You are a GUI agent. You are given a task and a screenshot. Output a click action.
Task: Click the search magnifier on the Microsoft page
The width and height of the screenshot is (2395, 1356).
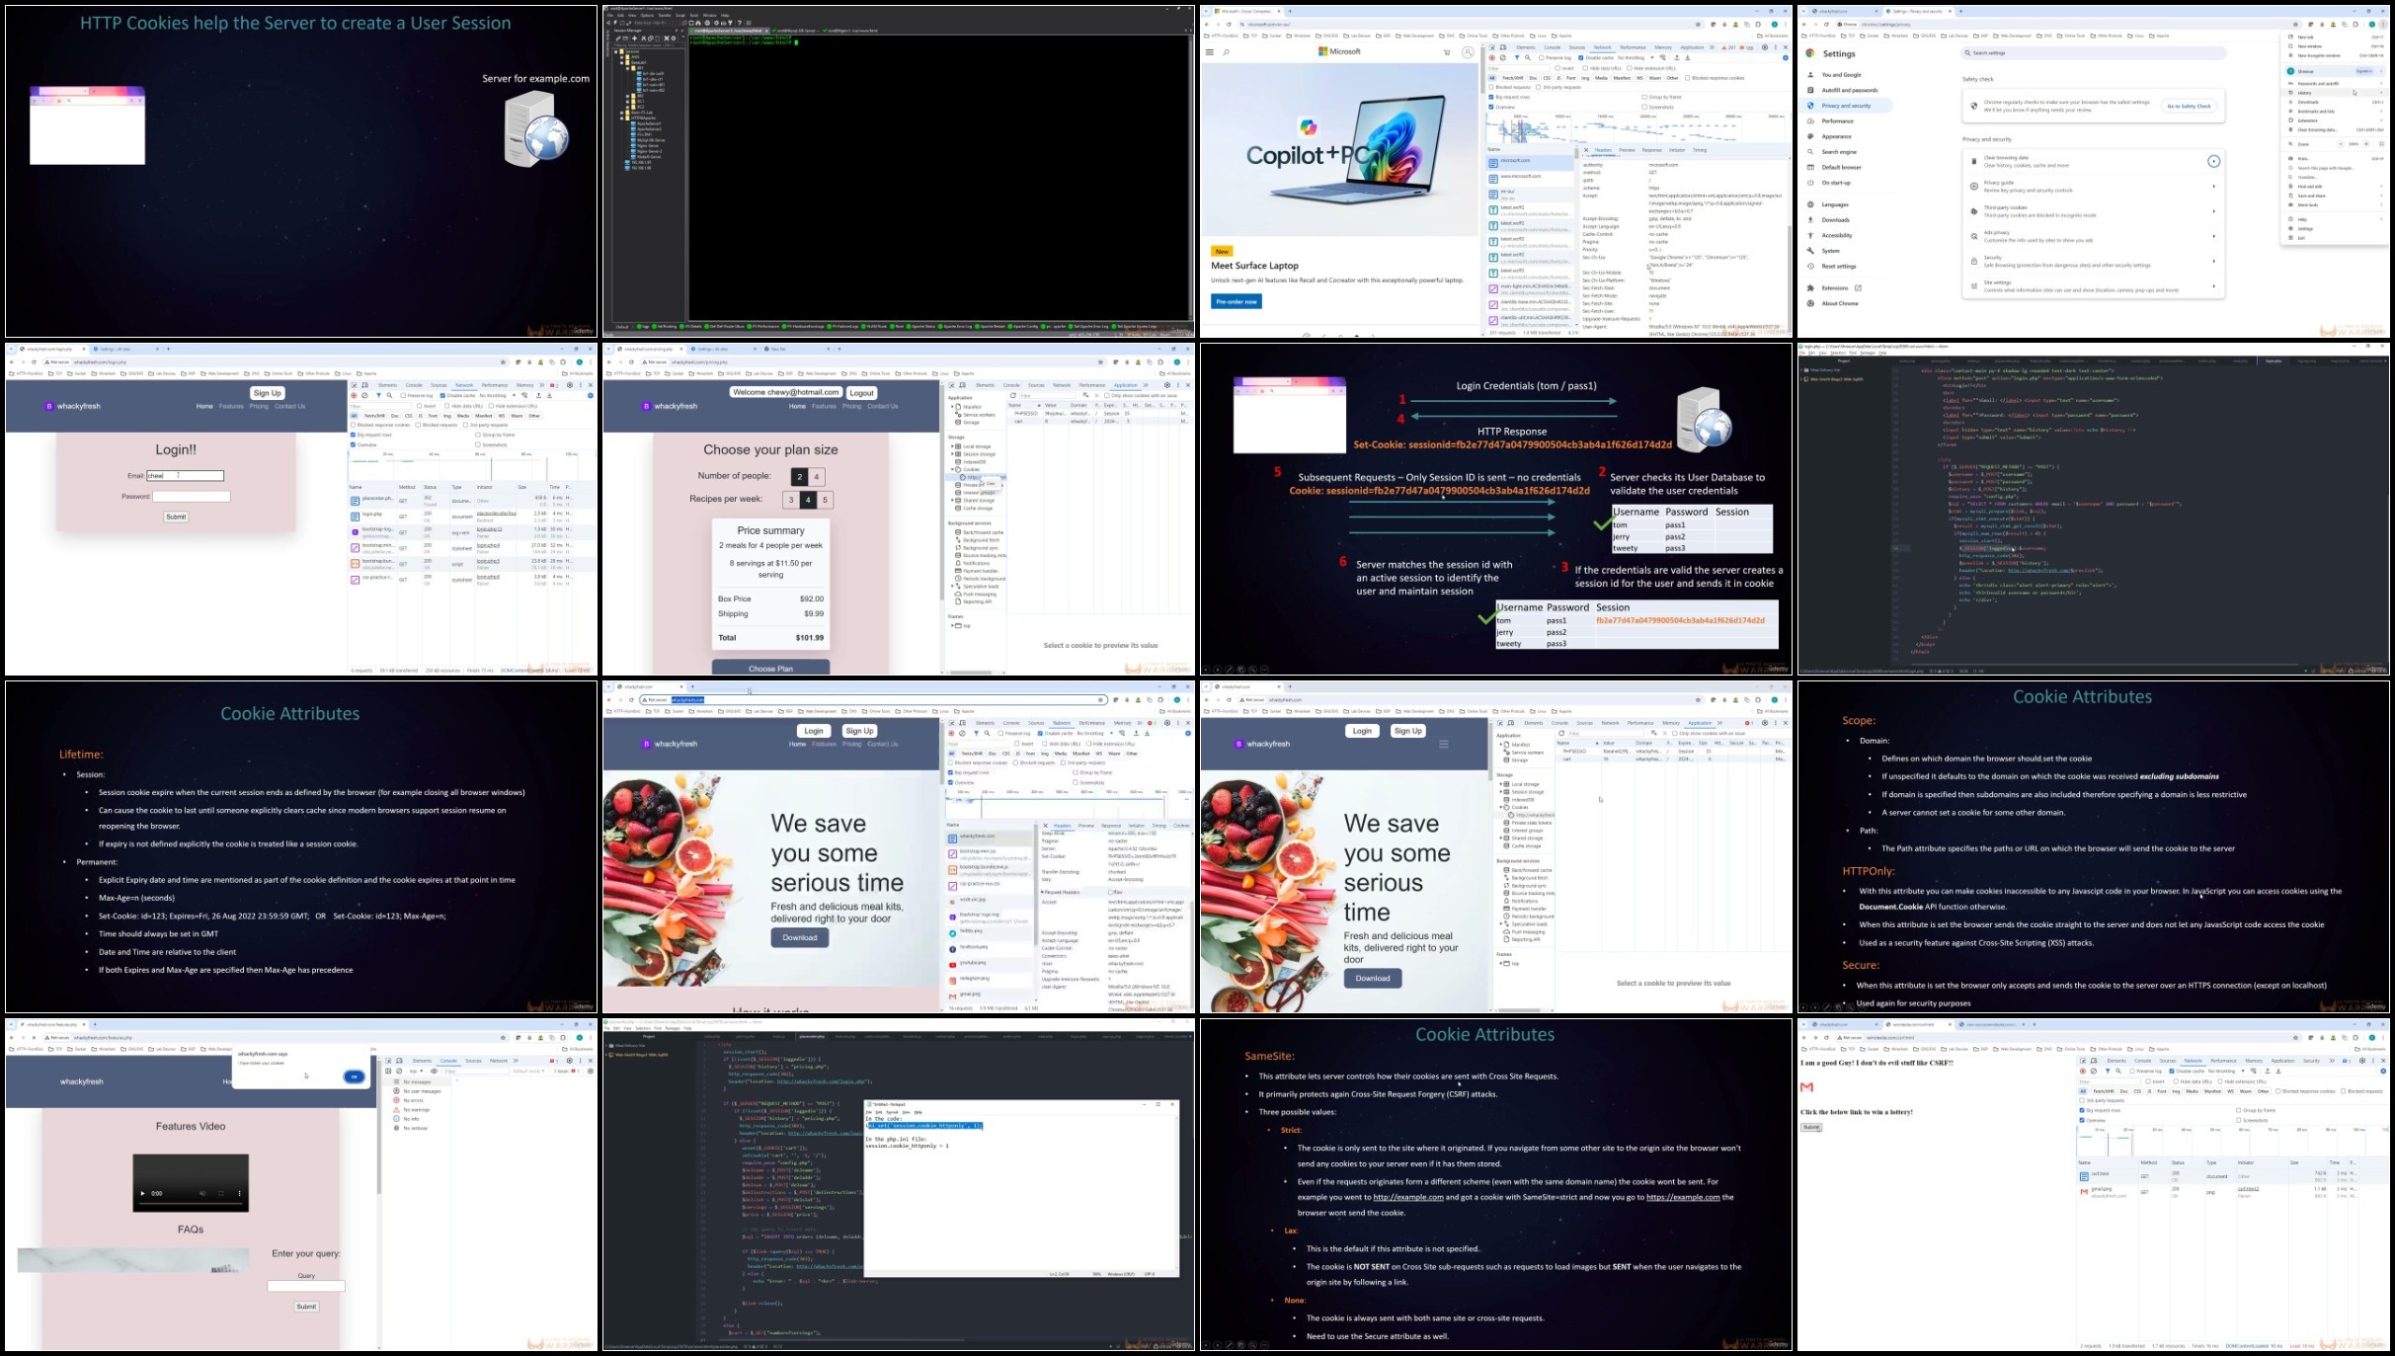pyautogui.click(x=1226, y=52)
